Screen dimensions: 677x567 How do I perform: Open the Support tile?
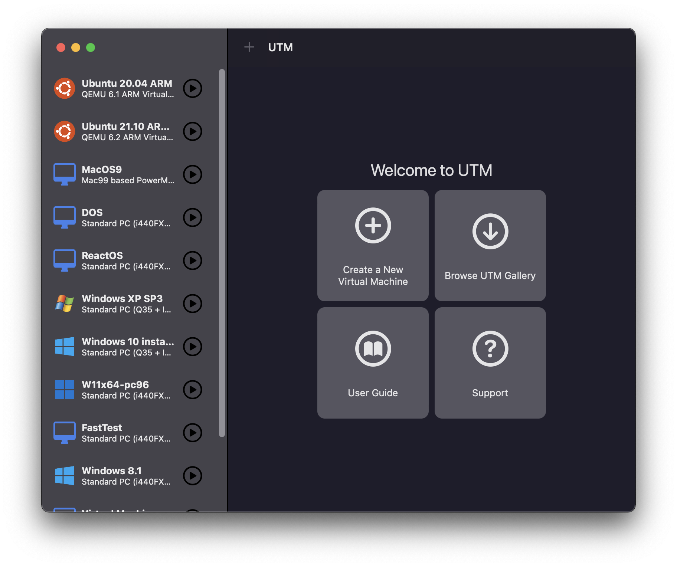pos(490,363)
